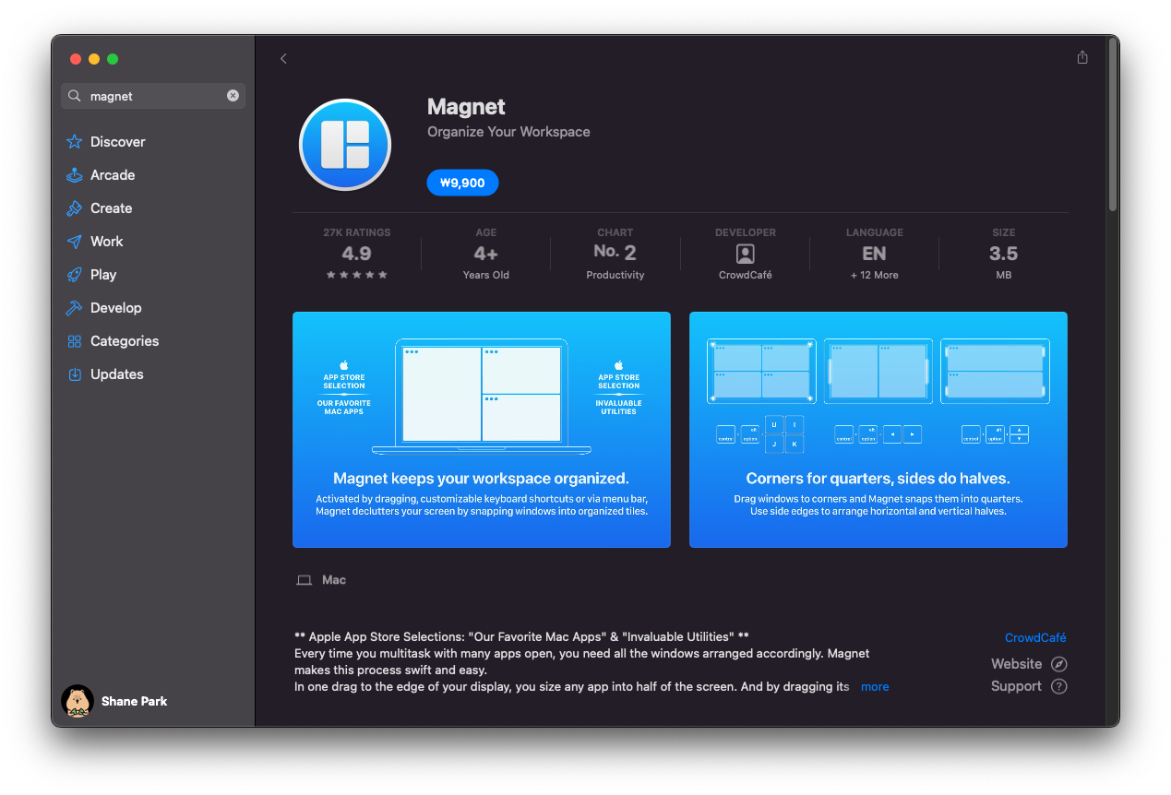Buy Magnet for ₩9,900

[462, 183]
